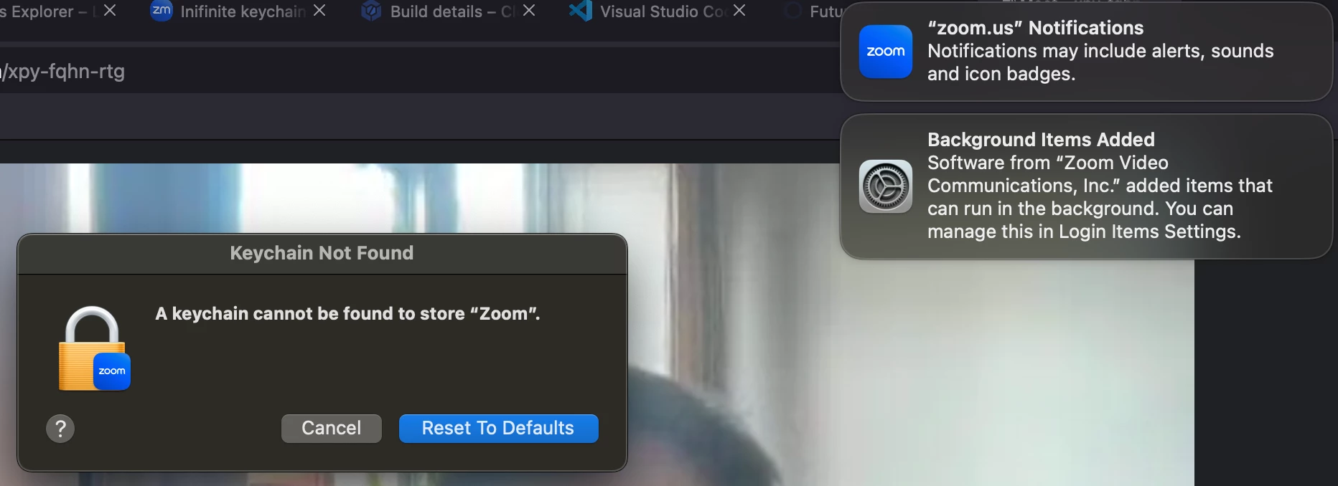Click Reset To Defaults in keychain dialog
1338x486 pixels.
click(498, 428)
